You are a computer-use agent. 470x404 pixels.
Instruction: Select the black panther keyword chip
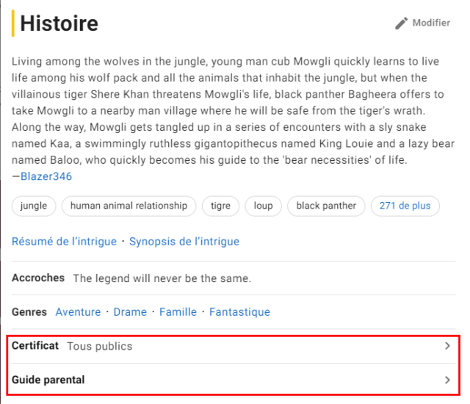coord(326,206)
